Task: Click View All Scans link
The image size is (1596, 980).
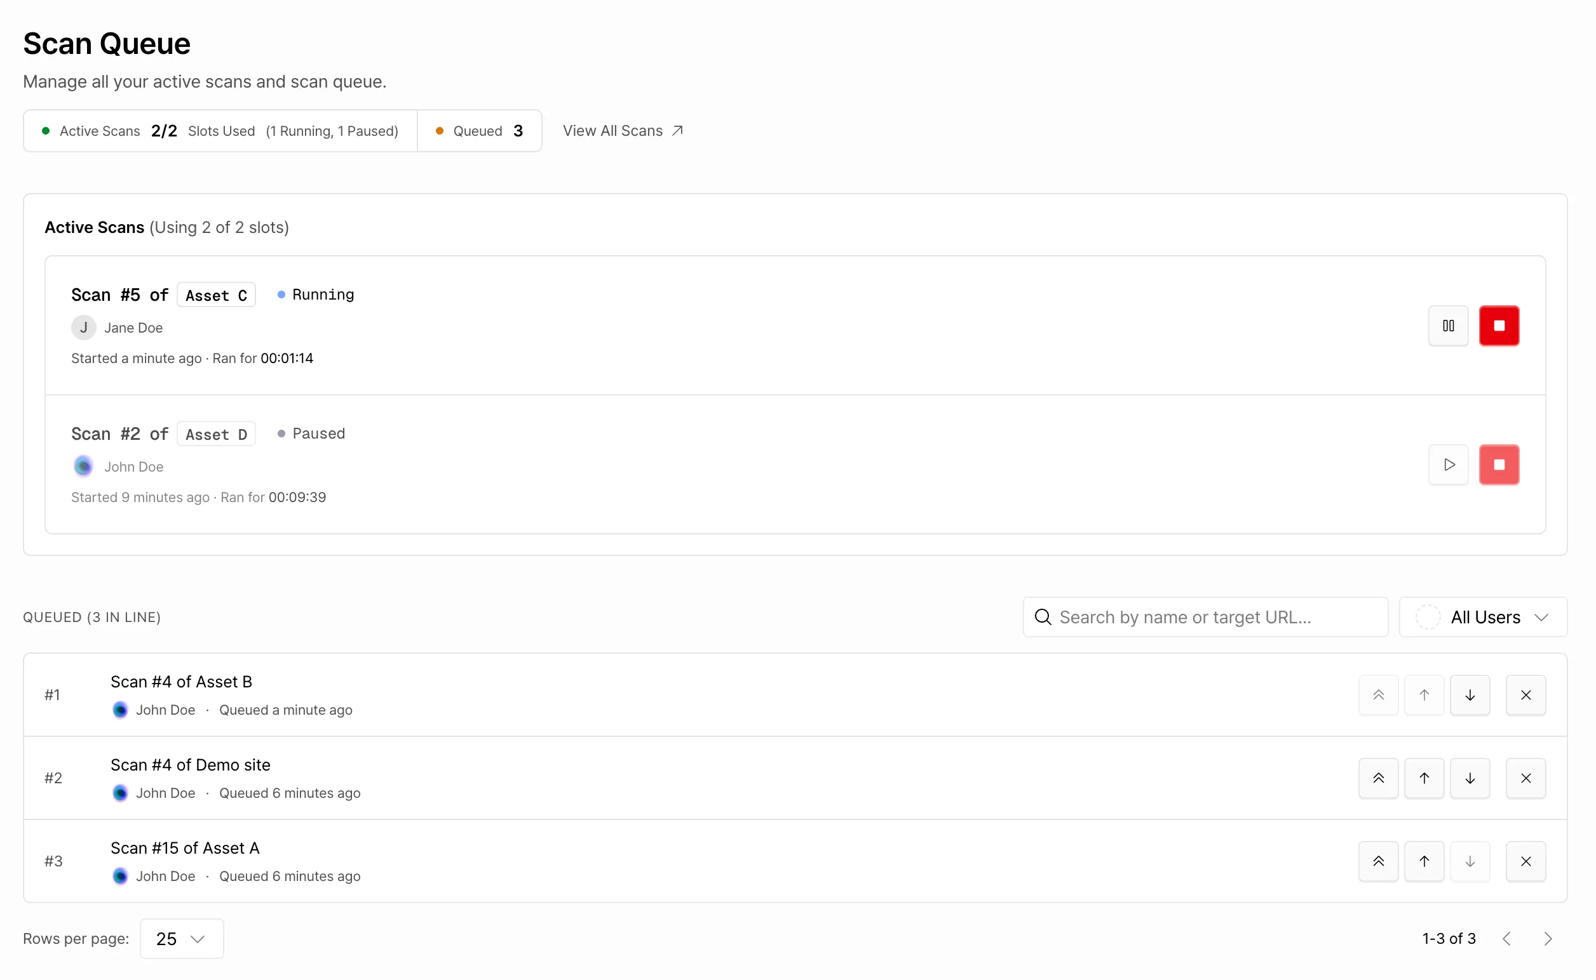Action: (x=623, y=131)
